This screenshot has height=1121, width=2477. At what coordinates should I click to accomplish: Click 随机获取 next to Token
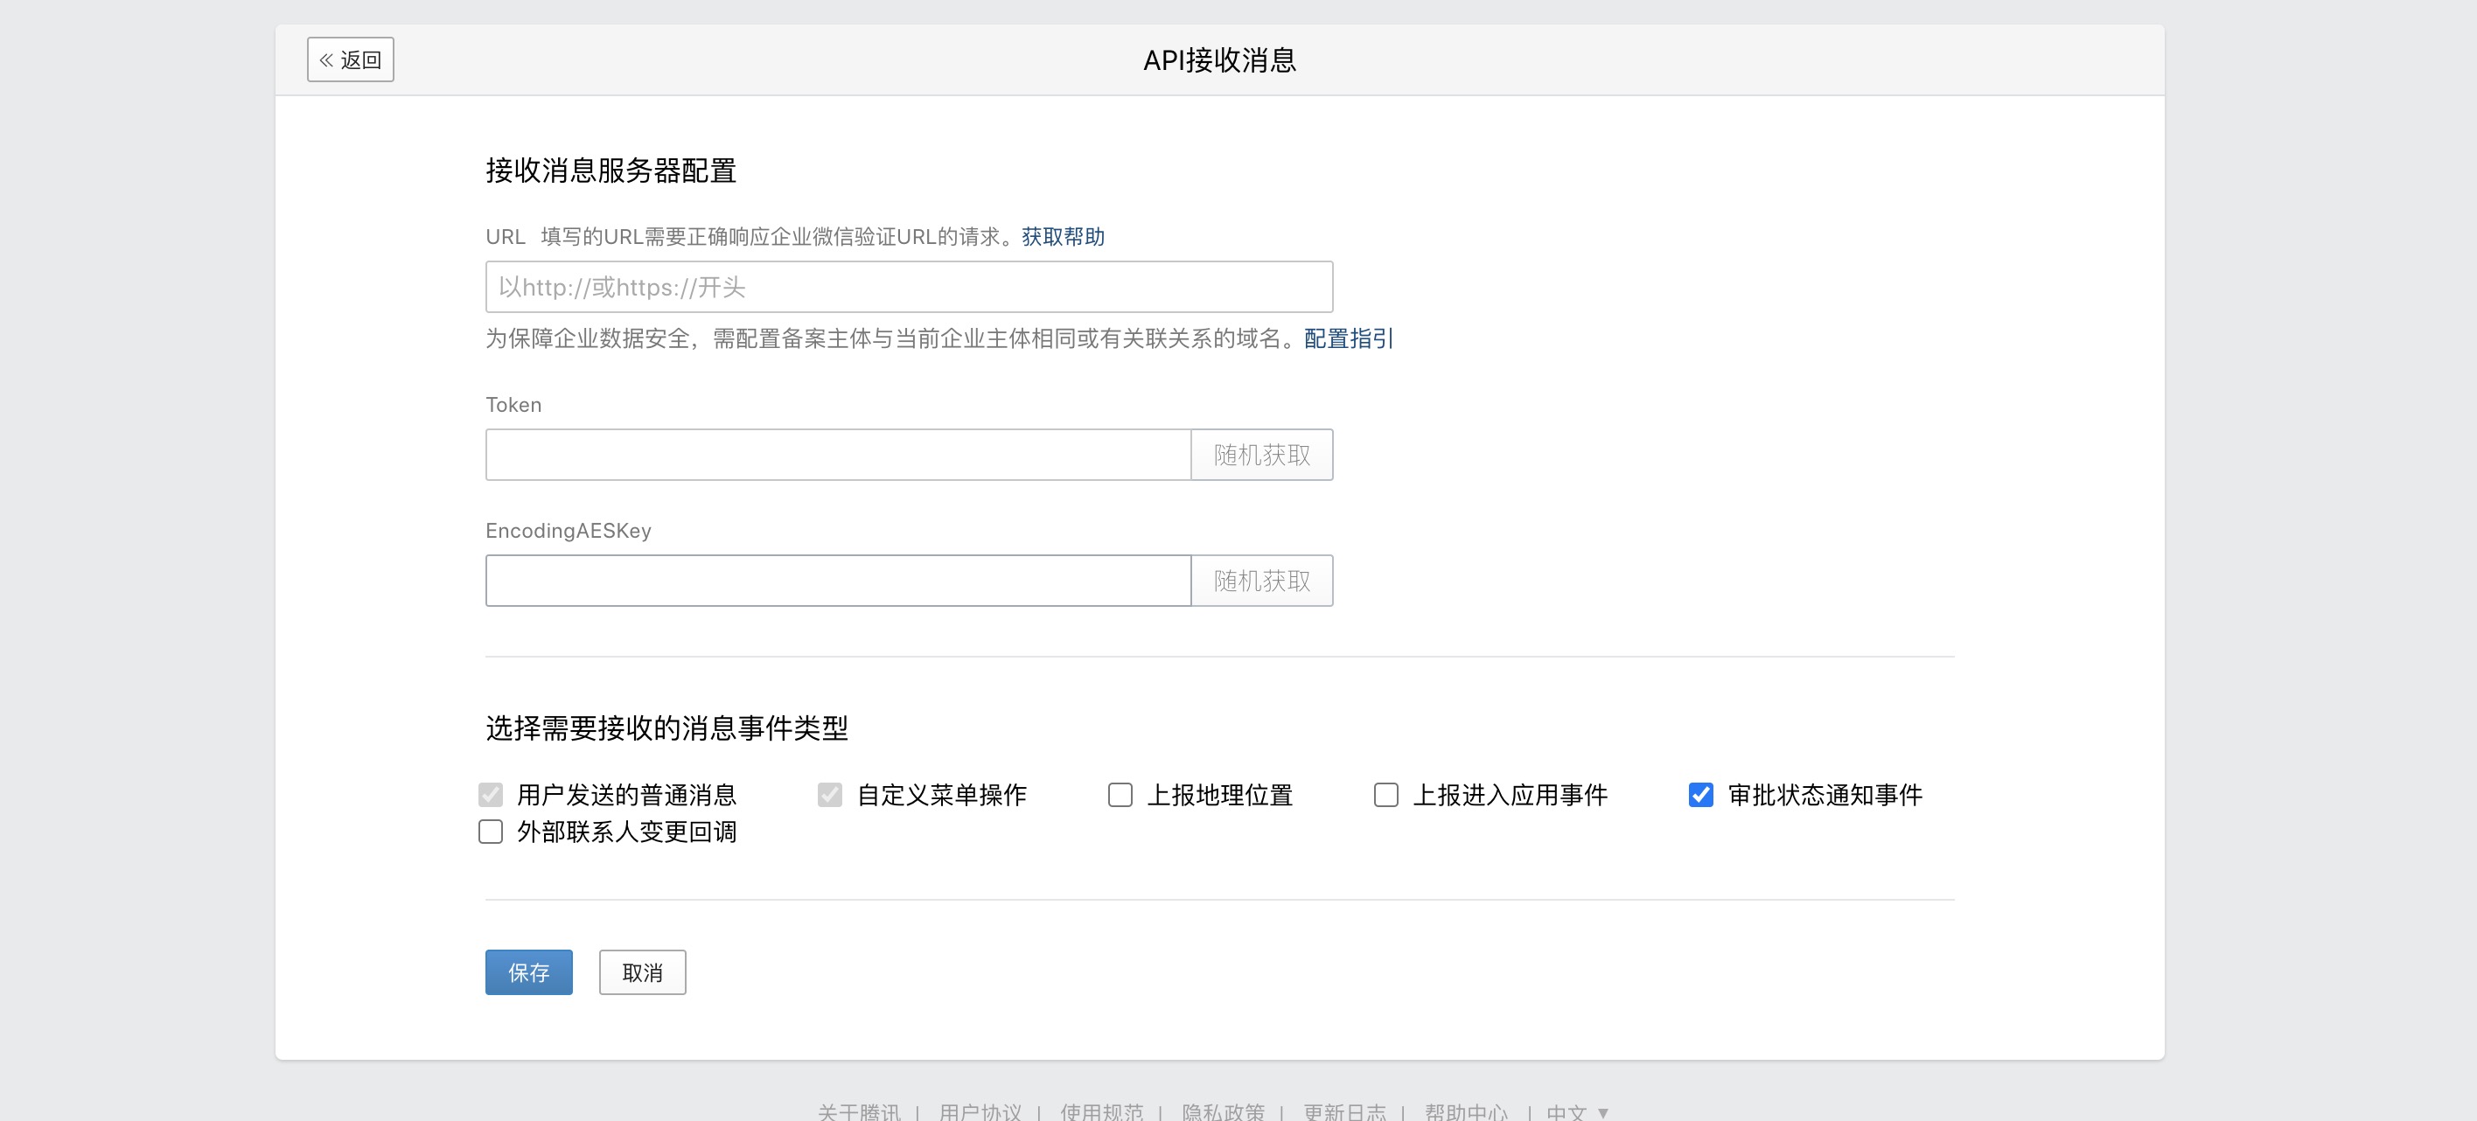(x=1260, y=455)
